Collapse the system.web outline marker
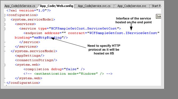 point(5,65)
